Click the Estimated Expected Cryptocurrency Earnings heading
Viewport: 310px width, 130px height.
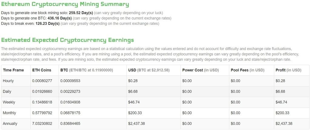(x=68, y=40)
